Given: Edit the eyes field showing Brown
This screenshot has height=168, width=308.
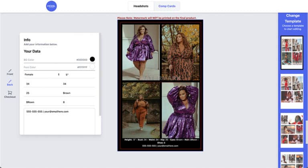Looking at the screenshot, I should click(x=79, y=93).
